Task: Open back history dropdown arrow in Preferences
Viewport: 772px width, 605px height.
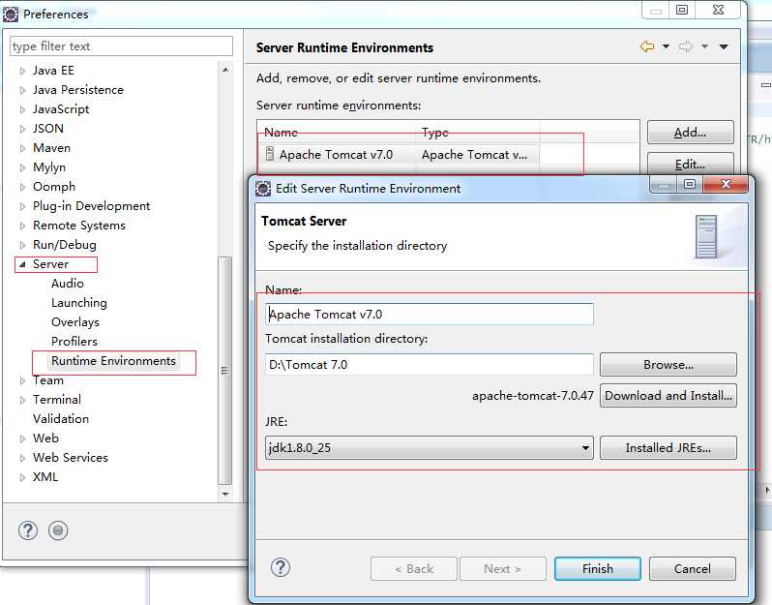Action: click(666, 46)
